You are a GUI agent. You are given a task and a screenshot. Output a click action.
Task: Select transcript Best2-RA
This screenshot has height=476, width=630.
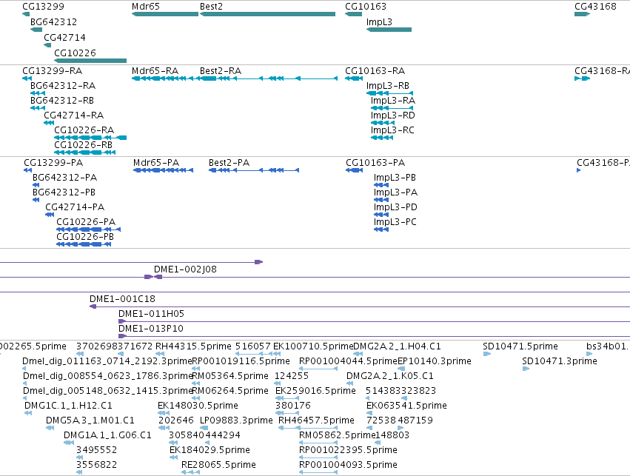(x=269, y=78)
